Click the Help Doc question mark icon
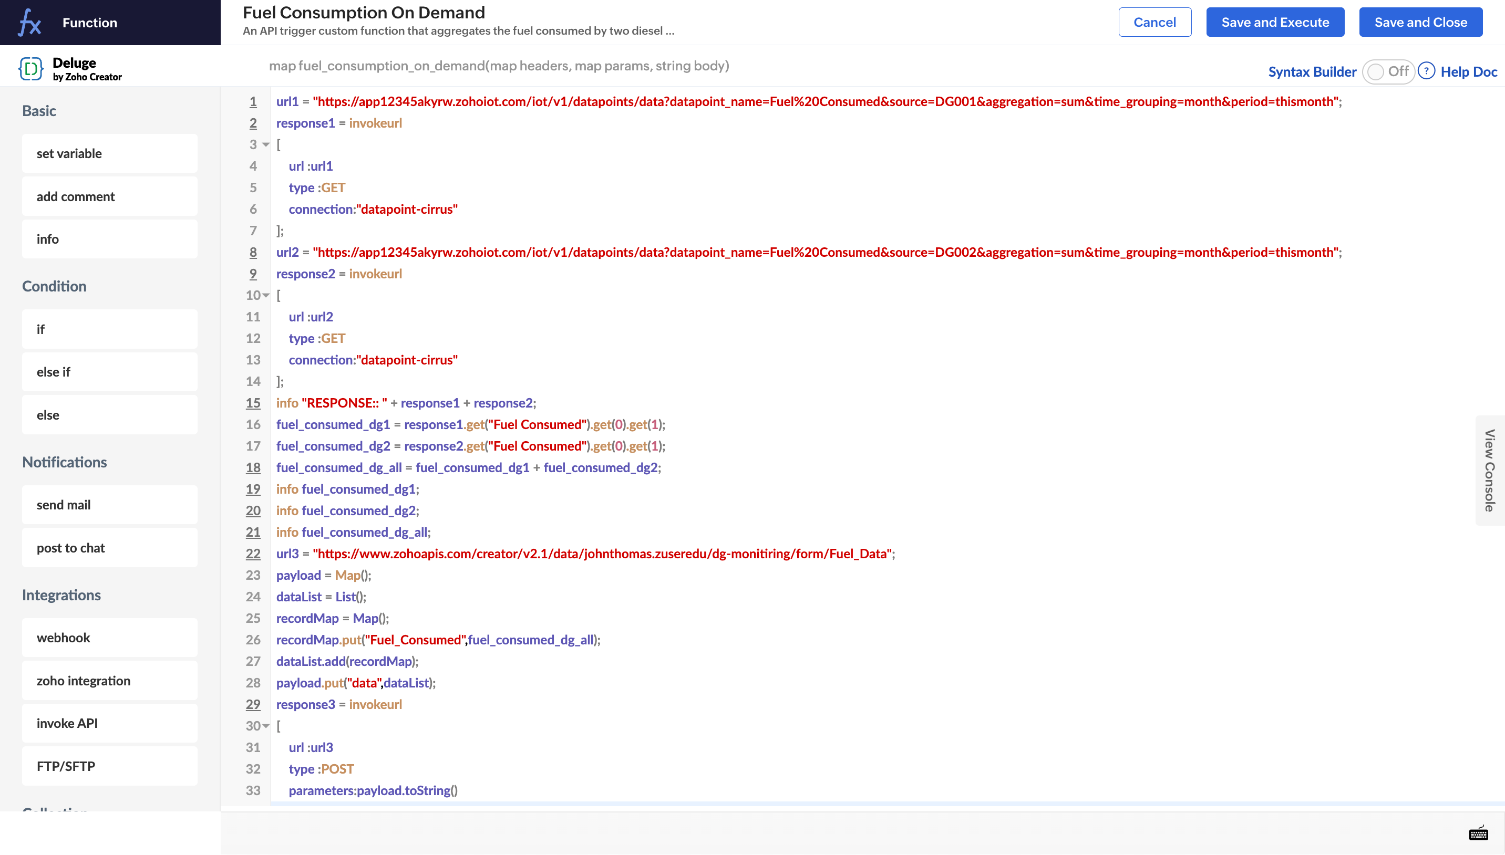Screen dimensions: 1505x855 point(1426,71)
